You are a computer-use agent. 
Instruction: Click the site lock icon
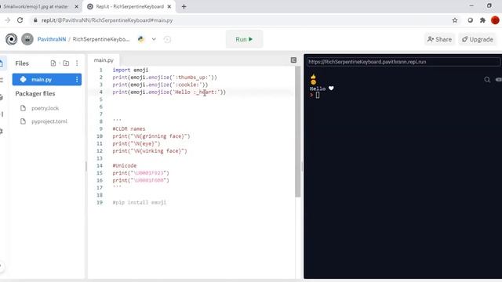coord(35,20)
